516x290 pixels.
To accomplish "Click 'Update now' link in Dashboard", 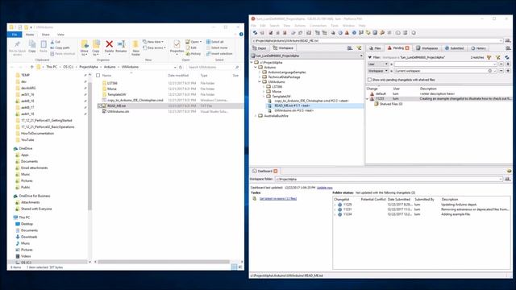I will (x=324, y=188).
